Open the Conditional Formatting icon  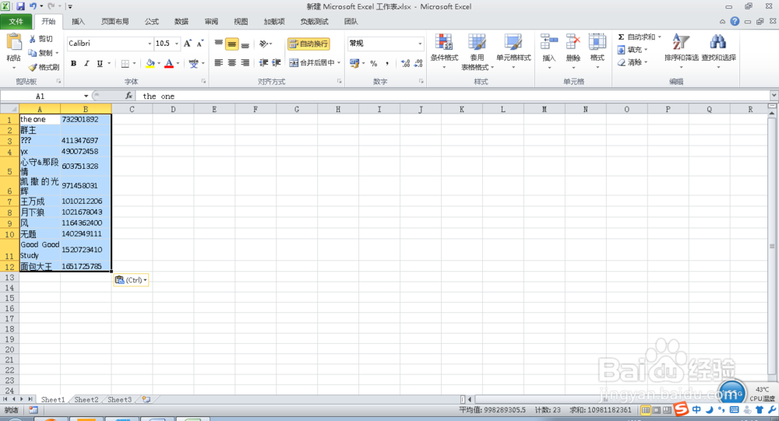click(444, 42)
